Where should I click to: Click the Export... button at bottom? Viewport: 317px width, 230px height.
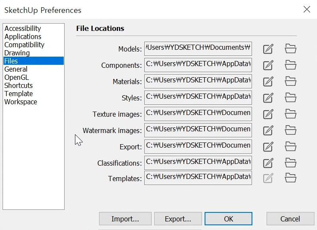tap(178, 219)
